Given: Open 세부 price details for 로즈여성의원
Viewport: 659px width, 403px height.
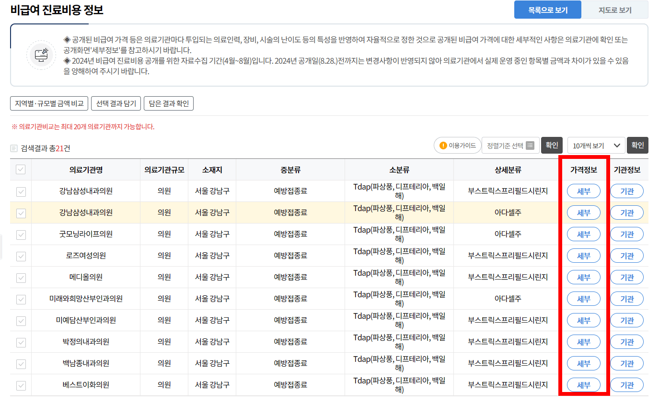Looking at the screenshot, I should point(584,256).
